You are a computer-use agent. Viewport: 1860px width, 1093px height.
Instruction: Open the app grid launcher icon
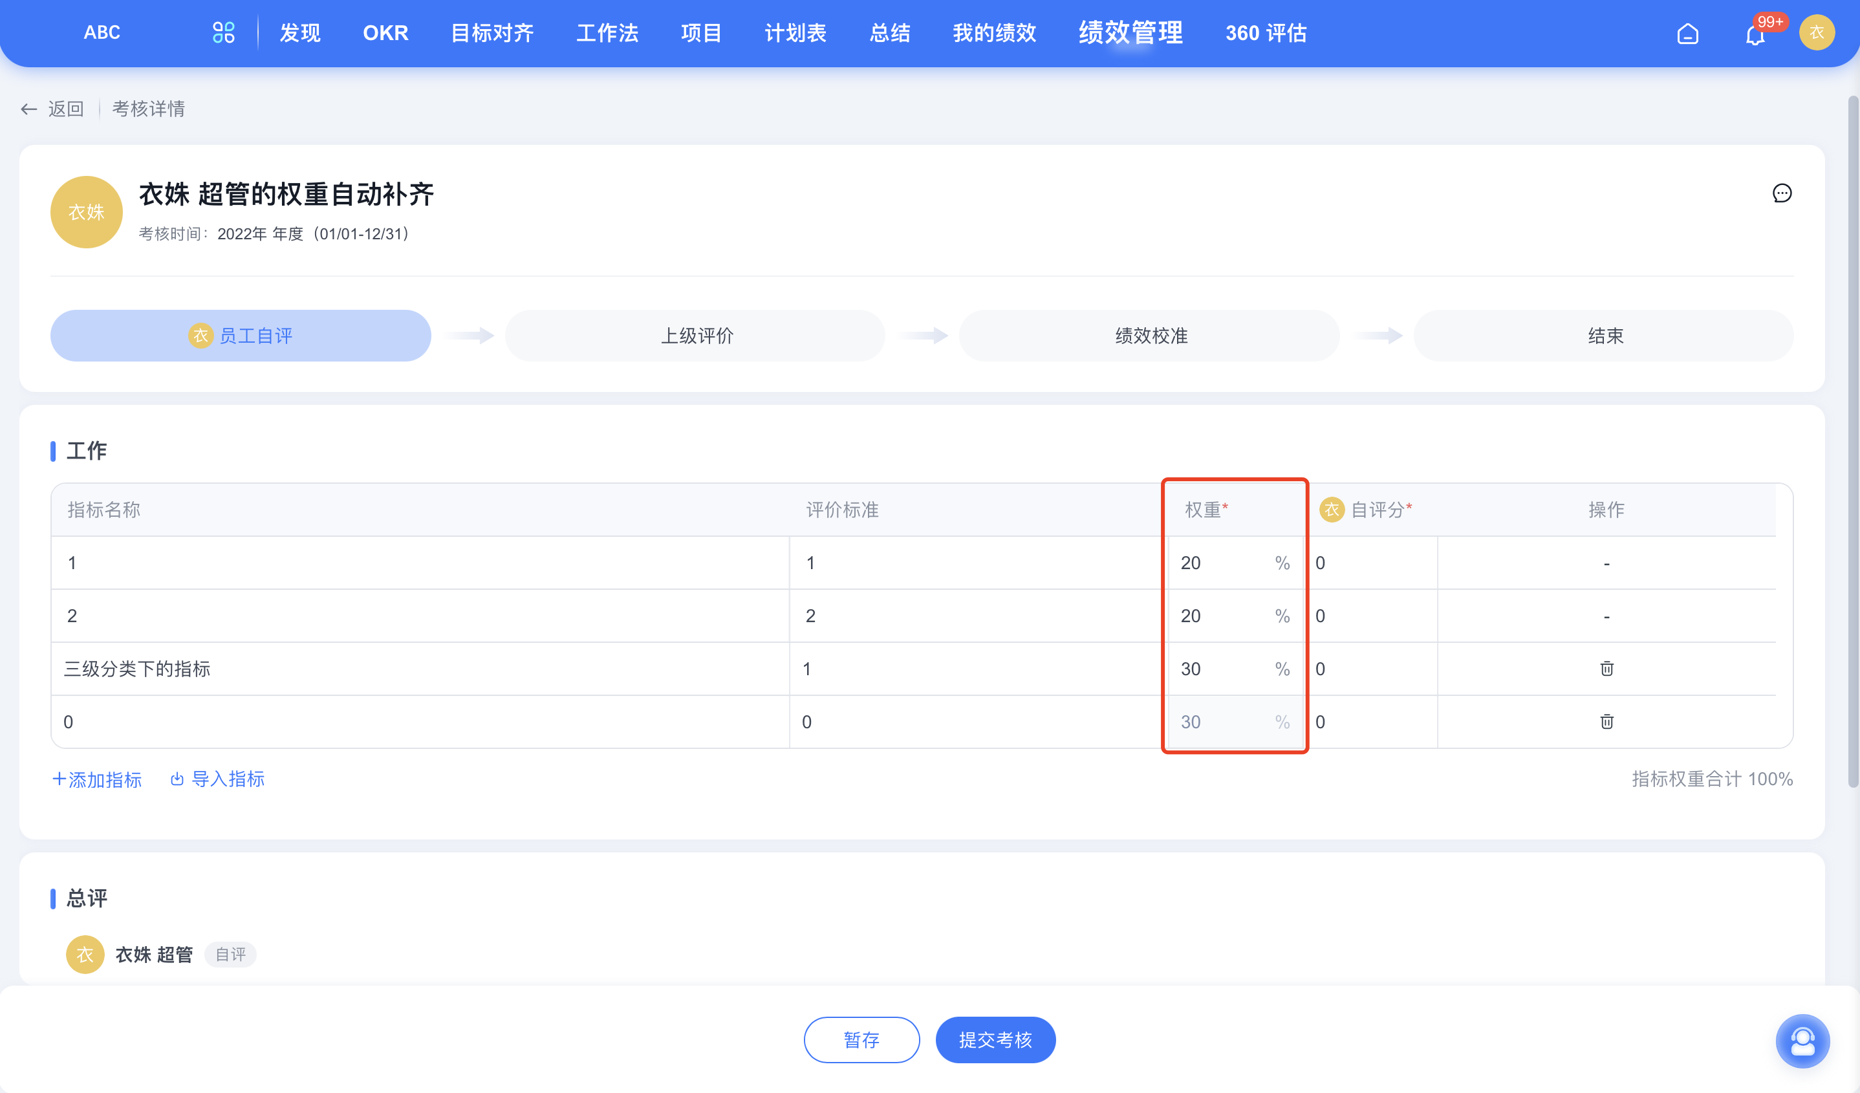click(223, 32)
